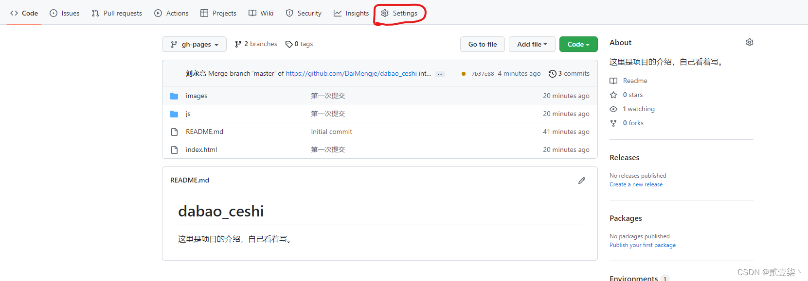The image size is (808, 281).
Task: Open the Actions tab
Action: [x=171, y=13]
